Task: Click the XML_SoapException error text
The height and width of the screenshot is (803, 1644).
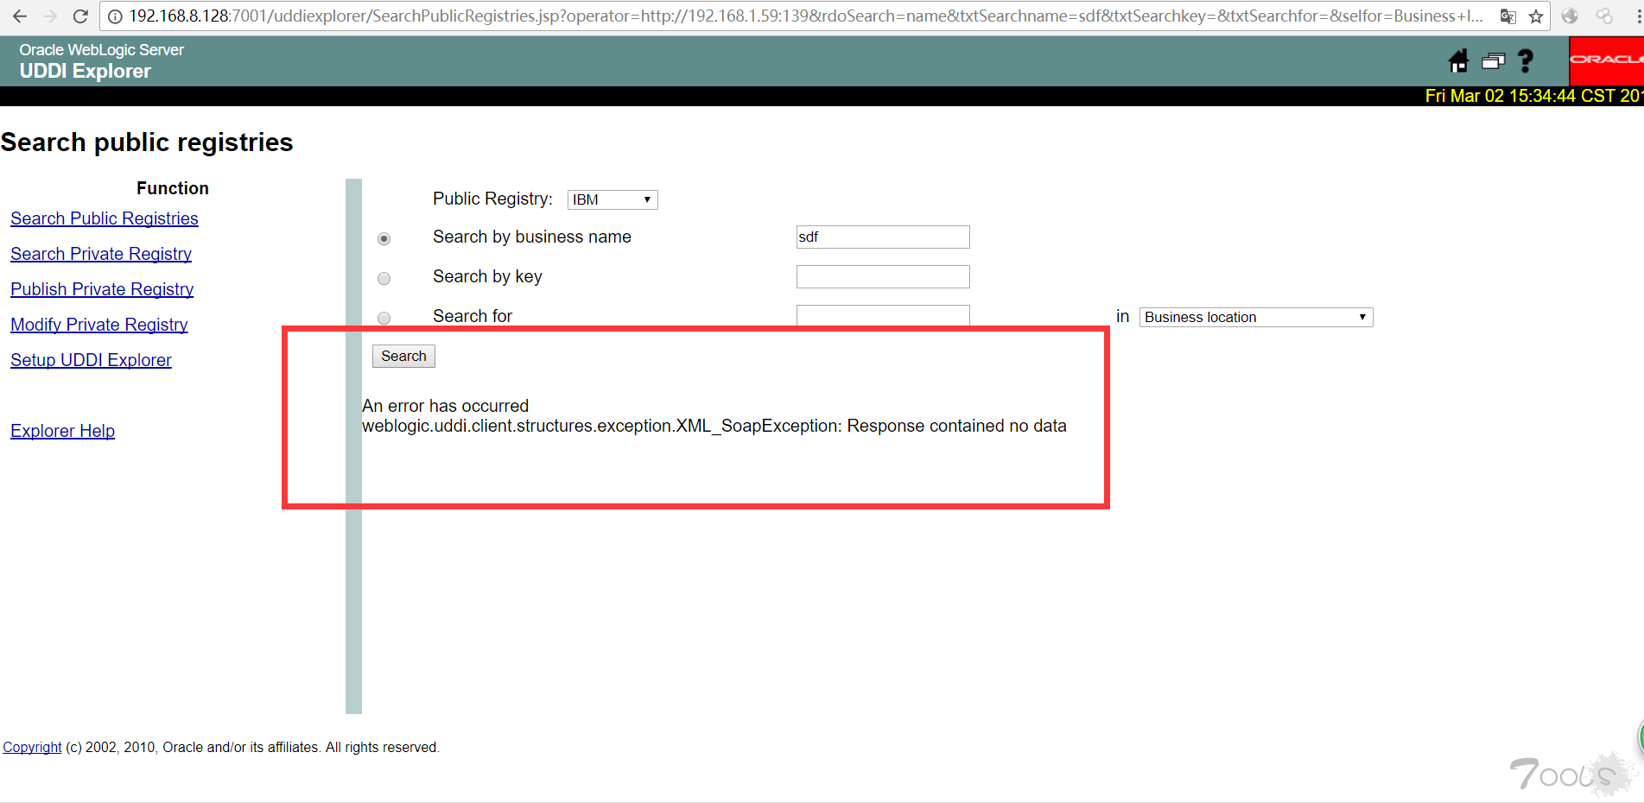Action: (x=714, y=426)
